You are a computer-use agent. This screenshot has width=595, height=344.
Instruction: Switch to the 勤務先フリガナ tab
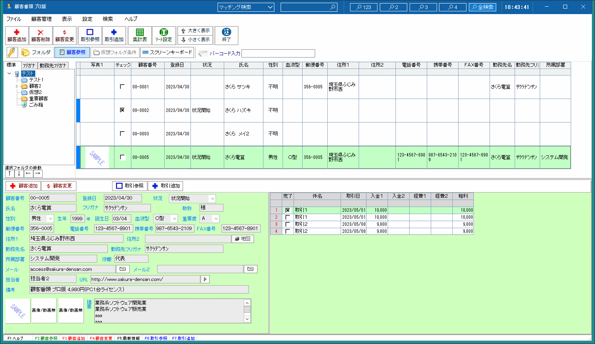click(53, 65)
